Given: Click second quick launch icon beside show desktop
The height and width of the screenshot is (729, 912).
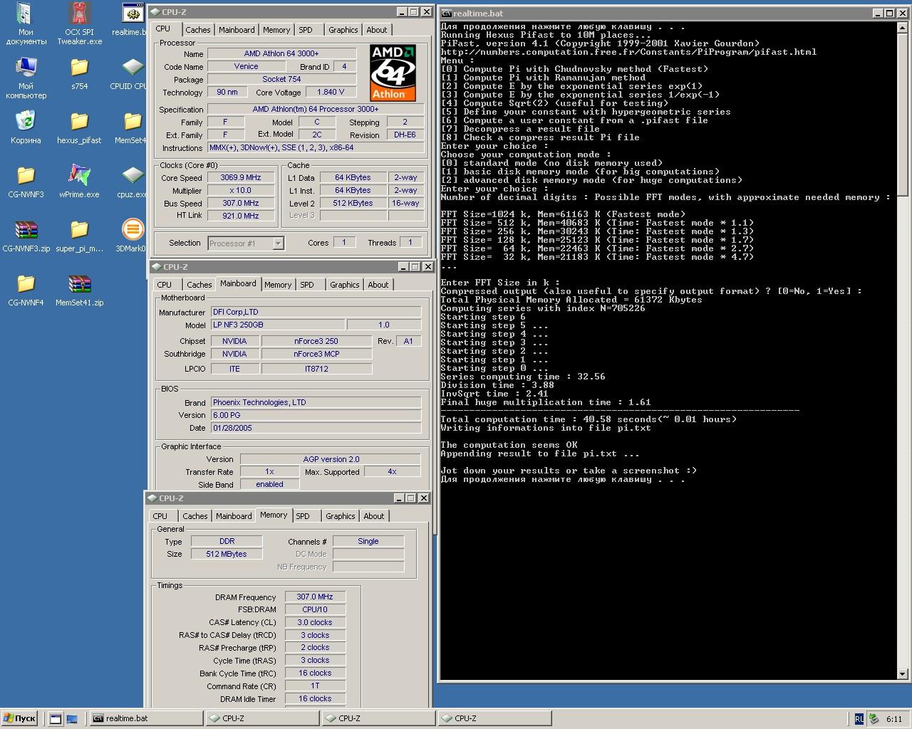Looking at the screenshot, I should [72, 719].
